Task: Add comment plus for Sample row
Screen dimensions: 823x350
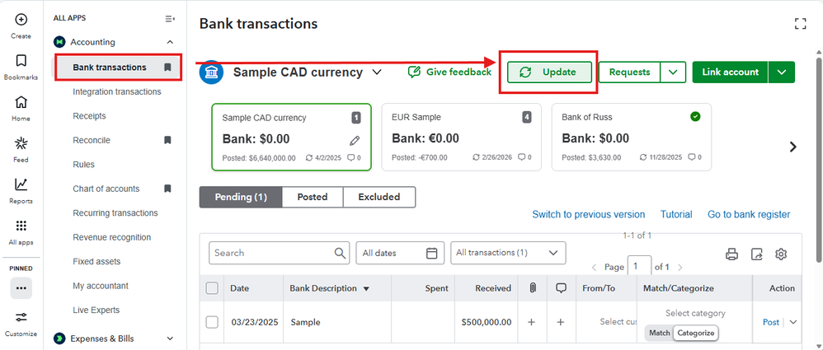Action: [561, 322]
